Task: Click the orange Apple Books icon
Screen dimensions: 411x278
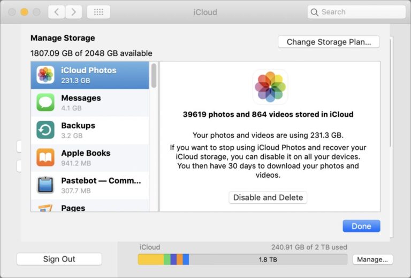Action: 45,157
